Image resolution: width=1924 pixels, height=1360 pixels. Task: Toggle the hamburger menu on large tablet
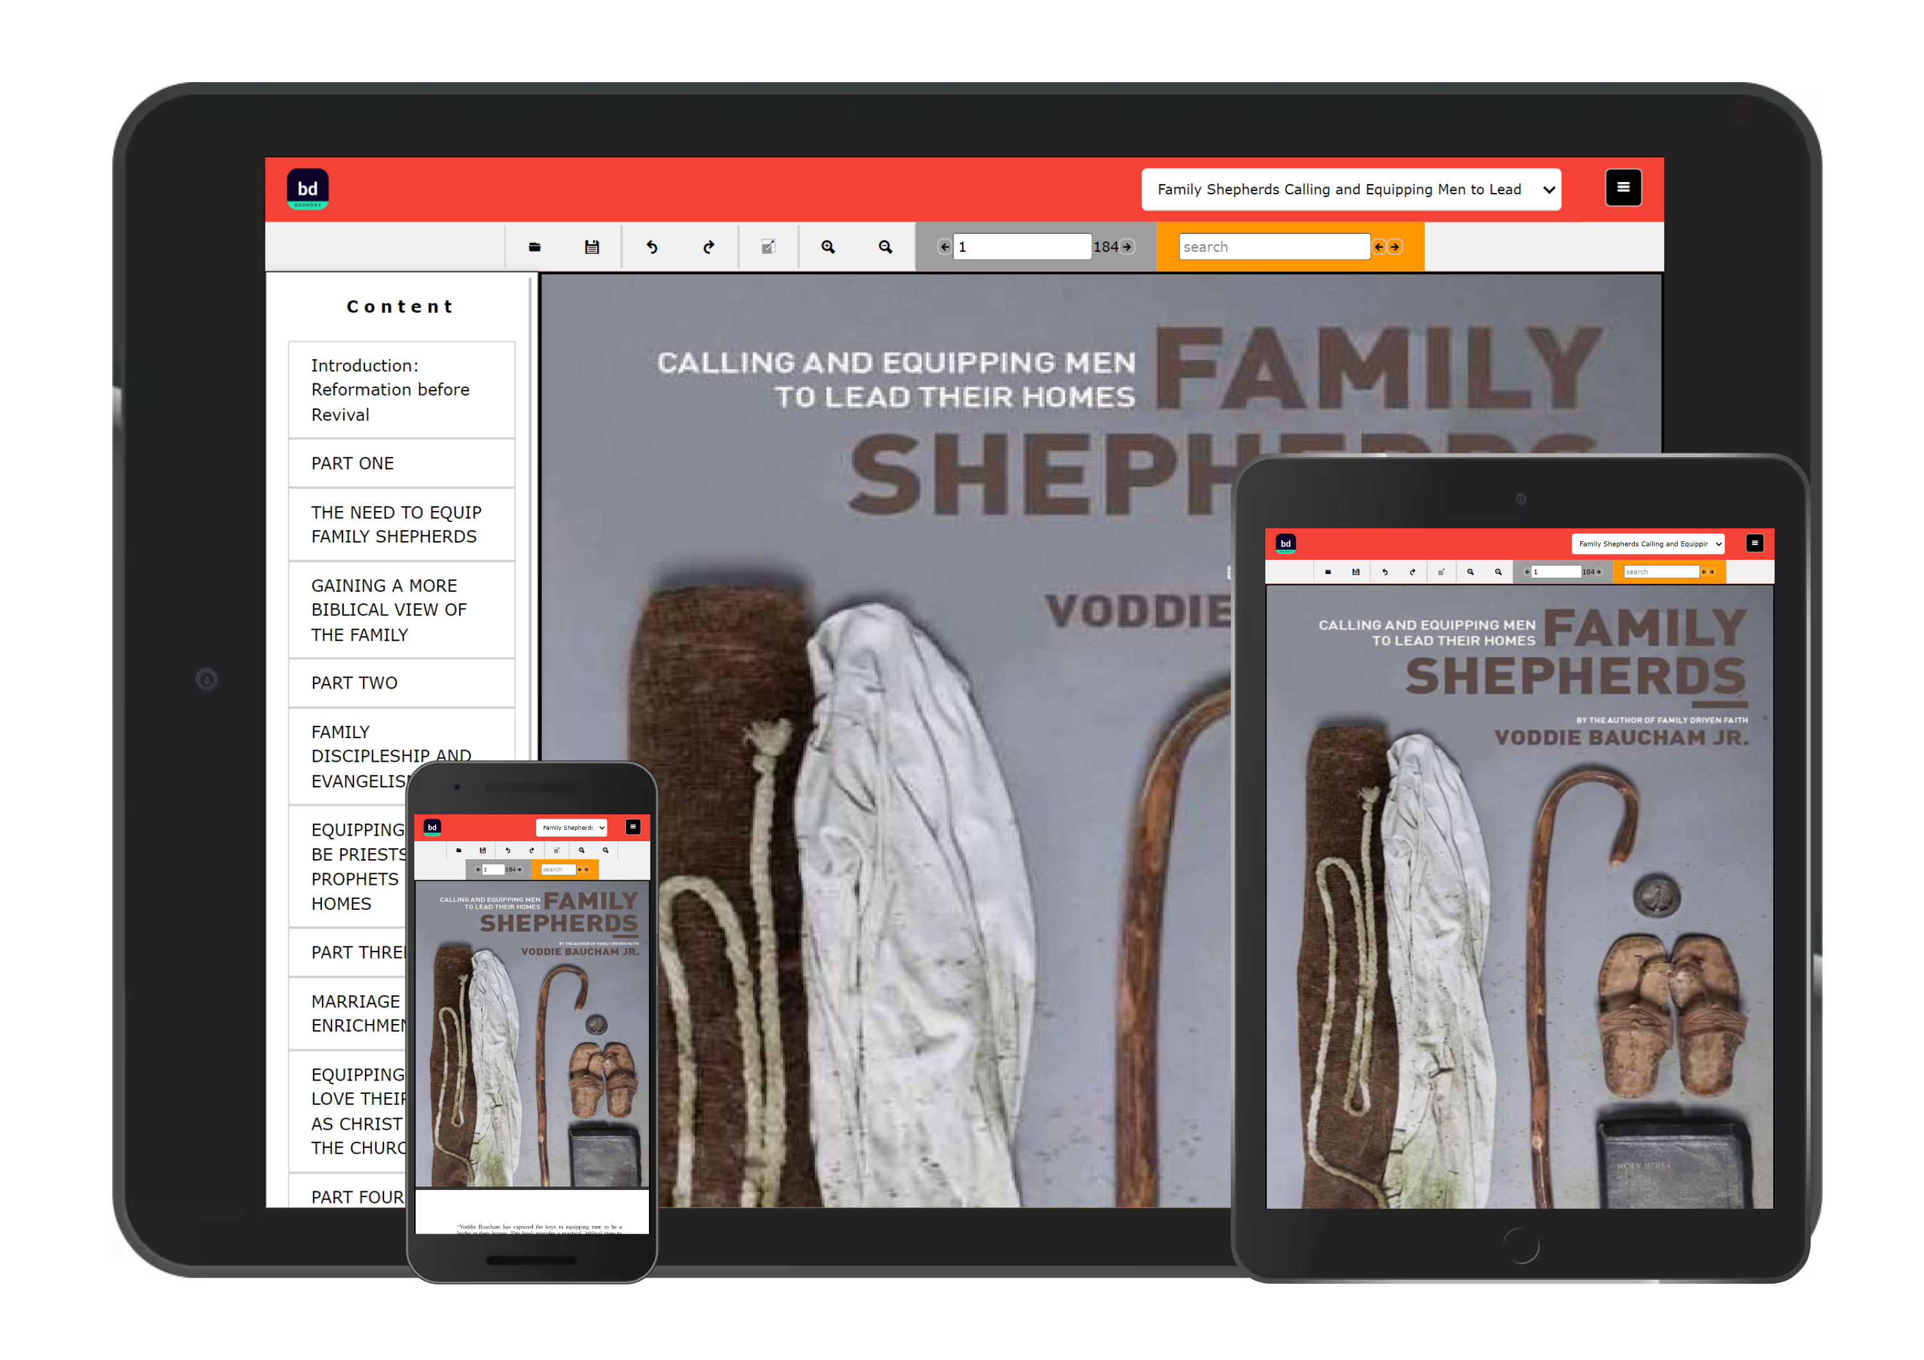coord(1623,188)
